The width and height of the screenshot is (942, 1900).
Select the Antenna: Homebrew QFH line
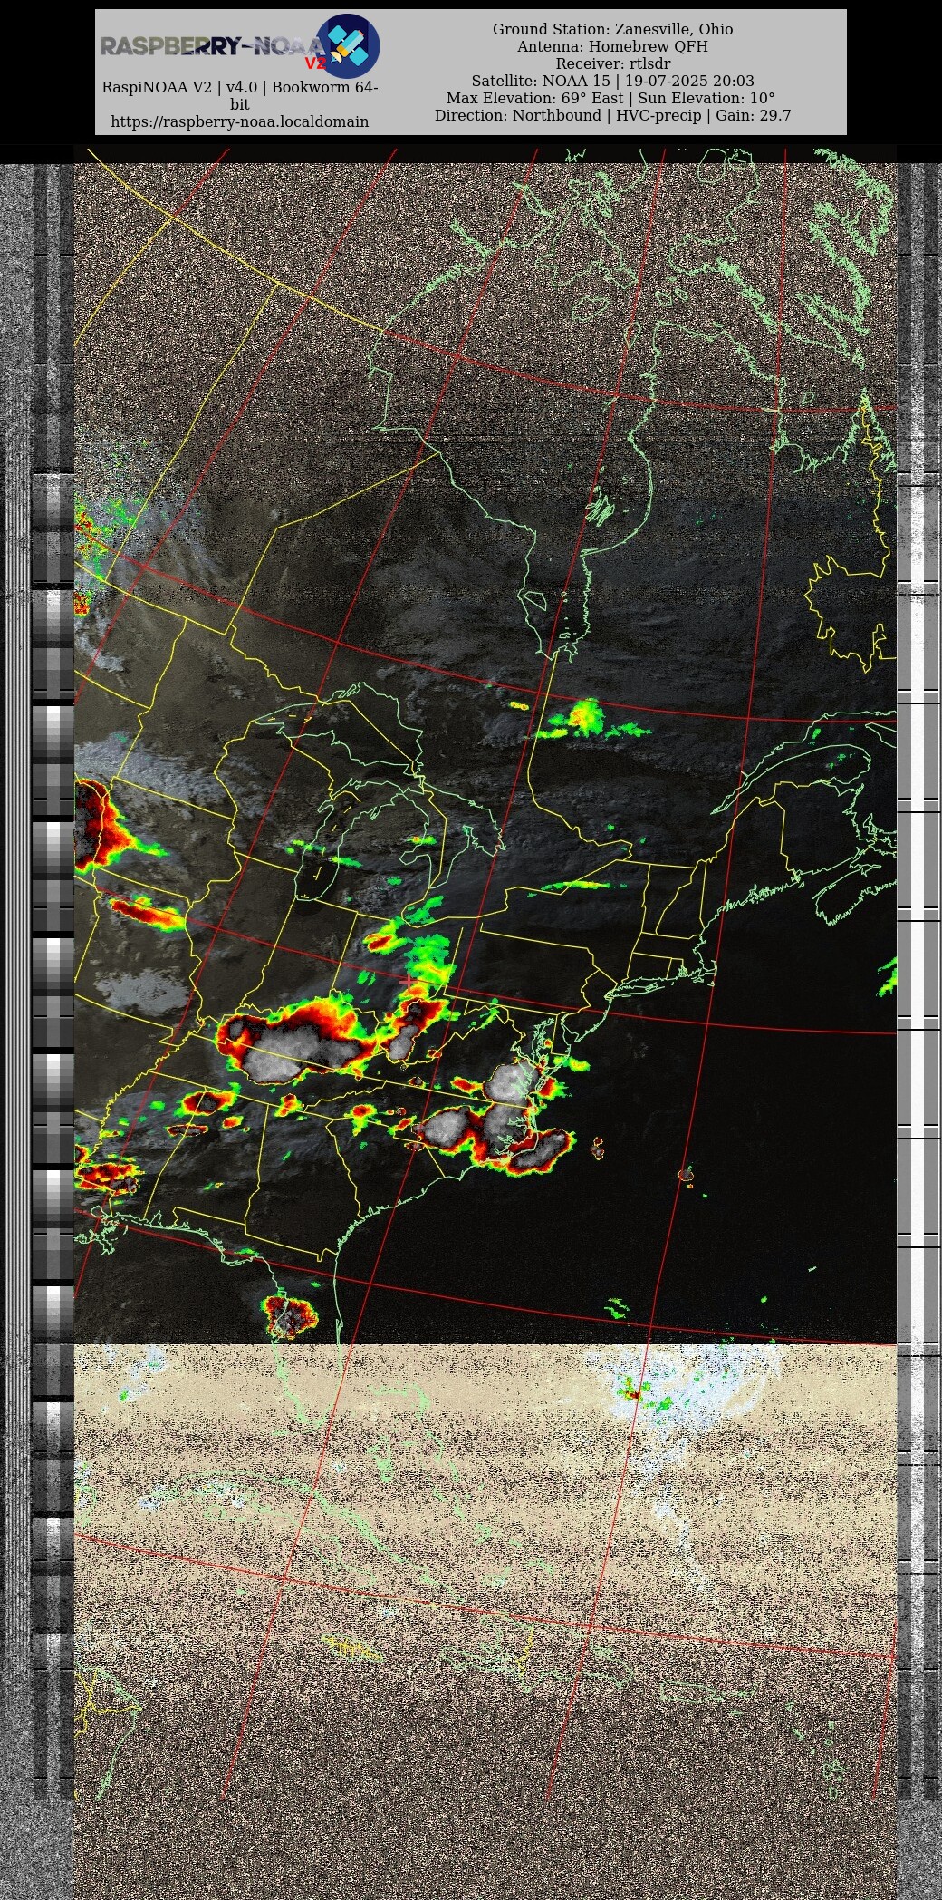612,46
